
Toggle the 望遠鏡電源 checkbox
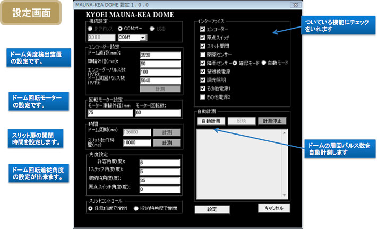[203, 72]
